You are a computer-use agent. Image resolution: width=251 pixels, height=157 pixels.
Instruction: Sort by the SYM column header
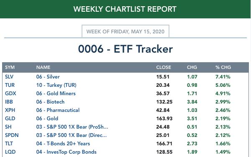click(10, 67)
